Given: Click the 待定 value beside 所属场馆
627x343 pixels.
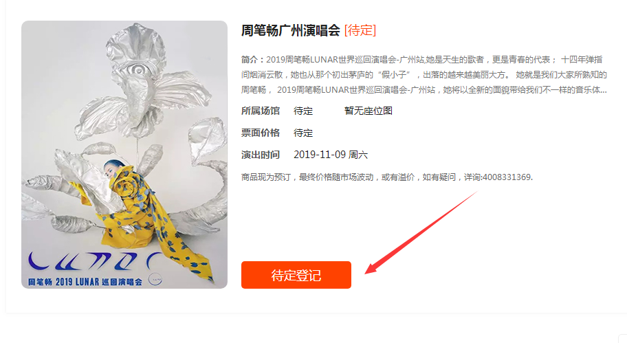Looking at the screenshot, I should click(x=303, y=111).
